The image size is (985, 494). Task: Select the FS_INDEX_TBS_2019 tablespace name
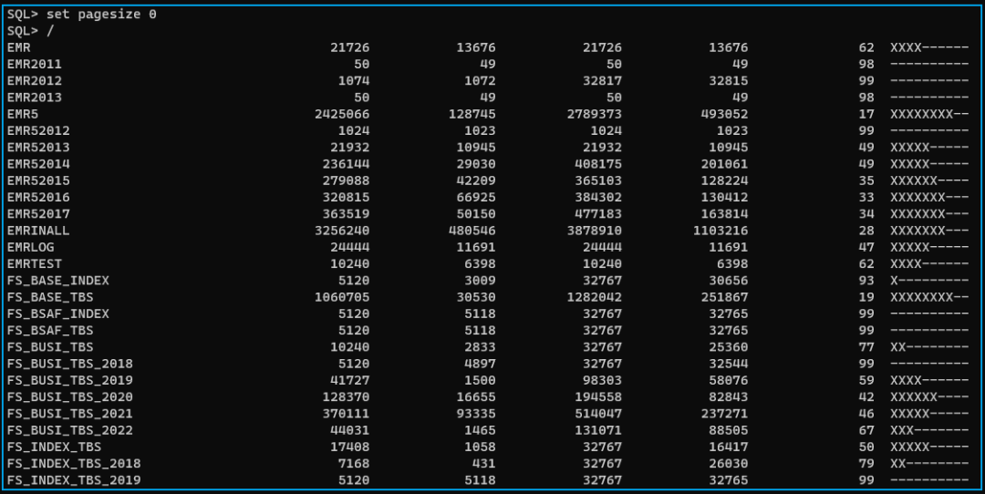74,479
